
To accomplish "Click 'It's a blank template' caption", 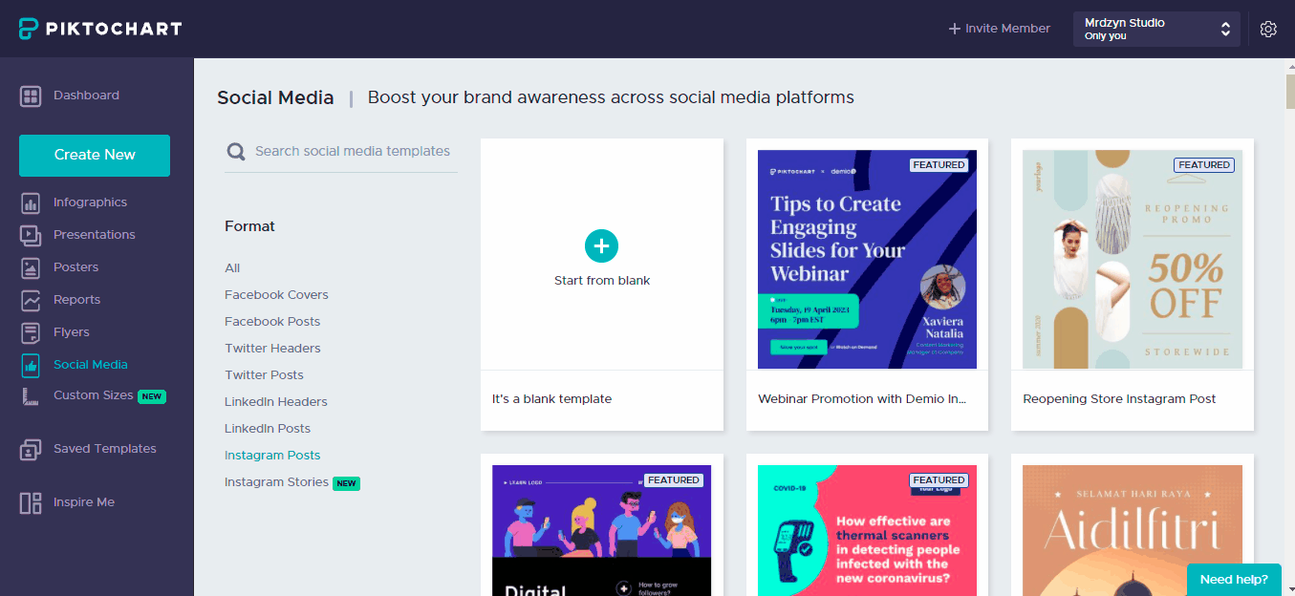I will coord(551,399).
